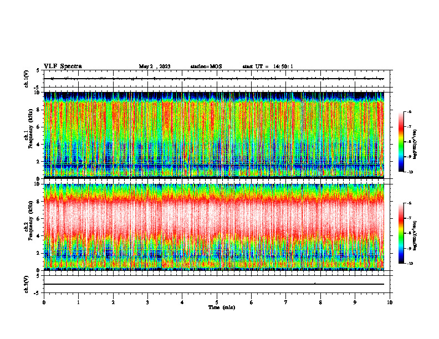The image size is (439, 339).
Task: Click the '-10' label on the ch.2 colorbar
Action: click(410, 264)
